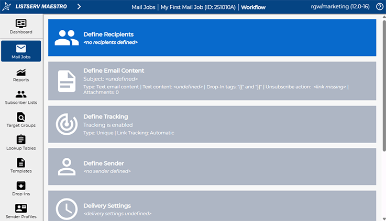Click My First Mail Job breadcrumb
Screen dimensions: 386x221
click(198, 7)
